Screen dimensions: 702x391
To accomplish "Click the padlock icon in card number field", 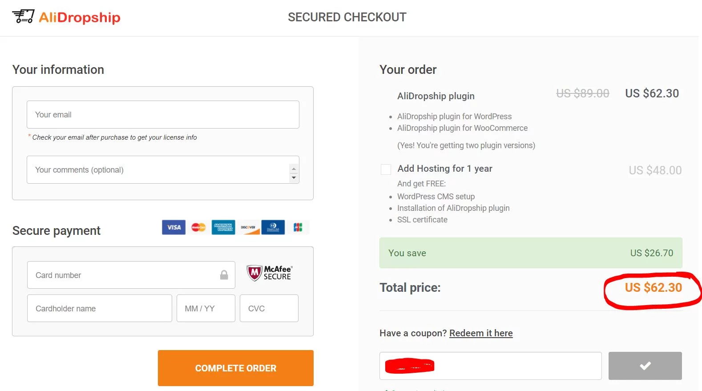I will (x=224, y=275).
